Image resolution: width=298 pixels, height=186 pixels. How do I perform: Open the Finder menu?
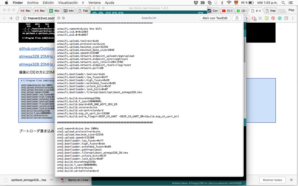[x=18, y=3]
